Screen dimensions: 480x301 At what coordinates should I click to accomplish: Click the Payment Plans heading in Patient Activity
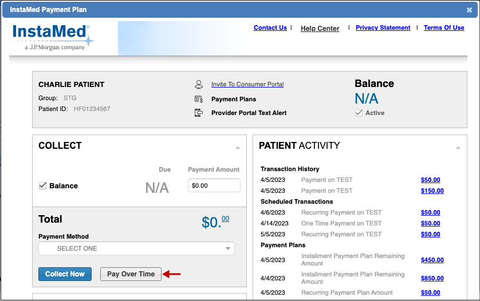[x=283, y=245]
